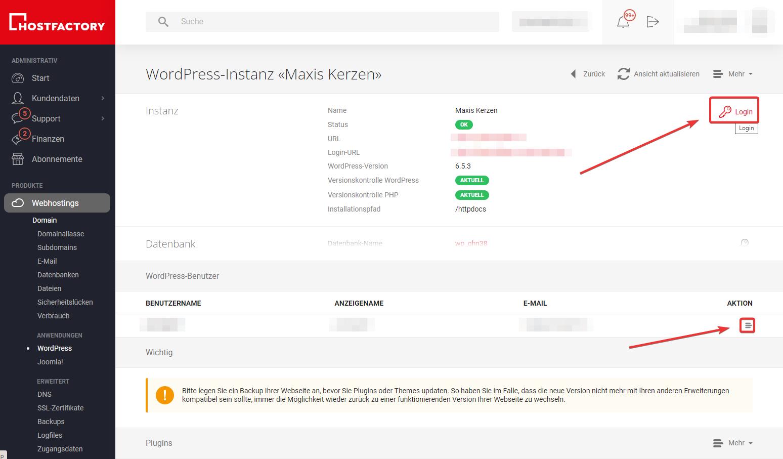Open Support in sidebar
This screenshot has height=459, width=783.
(x=46, y=118)
